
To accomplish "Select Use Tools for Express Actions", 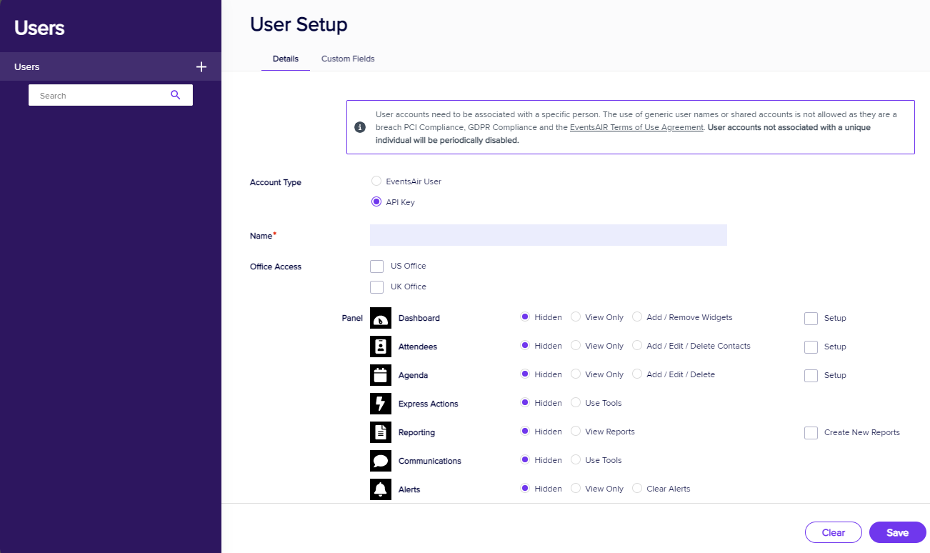I will point(575,403).
